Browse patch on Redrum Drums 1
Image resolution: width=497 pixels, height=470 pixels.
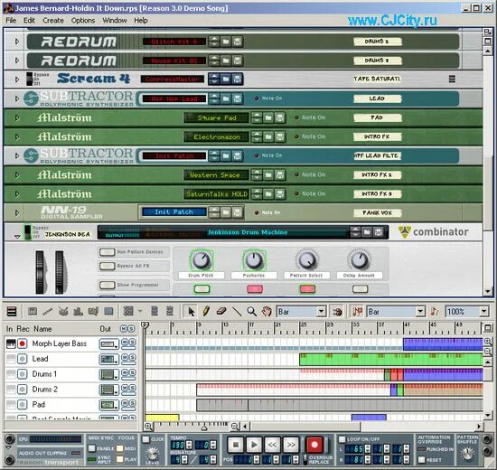click(x=226, y=42)
